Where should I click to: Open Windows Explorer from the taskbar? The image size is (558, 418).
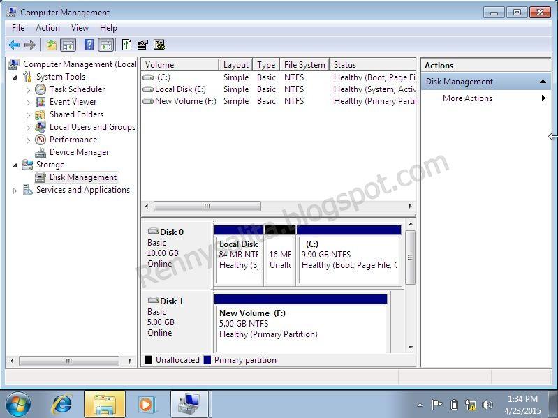click(x=105, y=404)
